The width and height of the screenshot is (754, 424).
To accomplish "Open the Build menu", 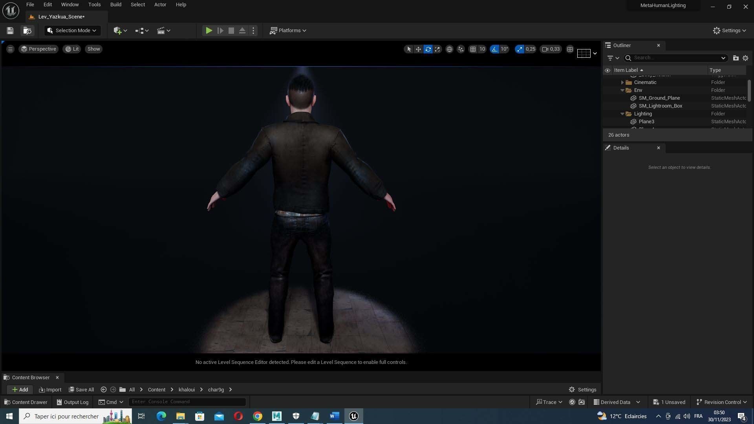I will 115,5.
